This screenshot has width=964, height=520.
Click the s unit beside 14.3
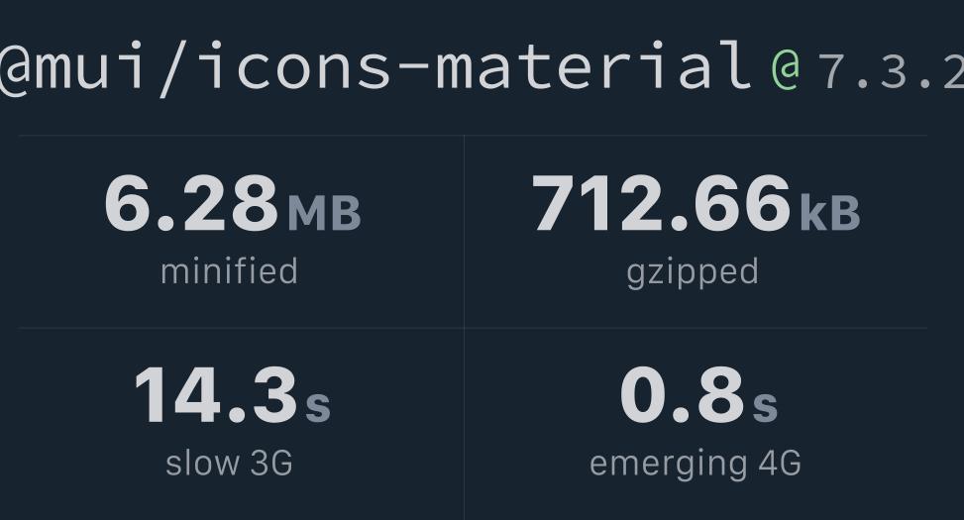(318, 406)
